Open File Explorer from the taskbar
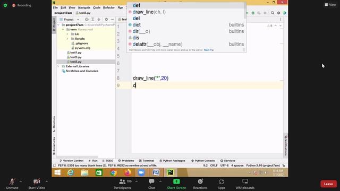 (84, 172)
